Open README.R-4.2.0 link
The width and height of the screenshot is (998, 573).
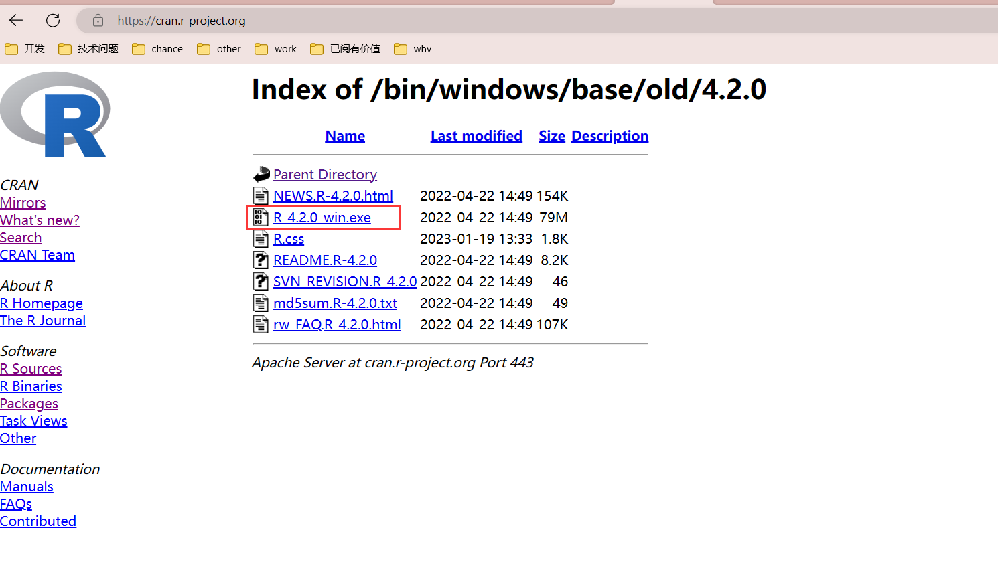coord(325,260)
